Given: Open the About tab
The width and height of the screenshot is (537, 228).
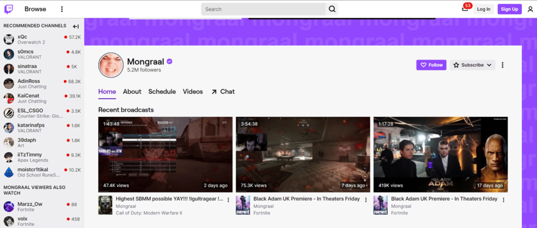Looking at the screenshot, I should [132, 92].
